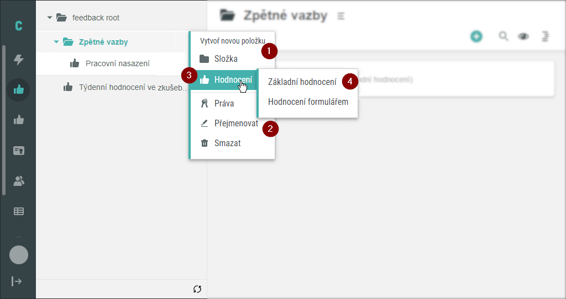The width and height of the screenshot is (566, 299).
Task: Click the refresh icon below the tree
Action: [197, 289]
